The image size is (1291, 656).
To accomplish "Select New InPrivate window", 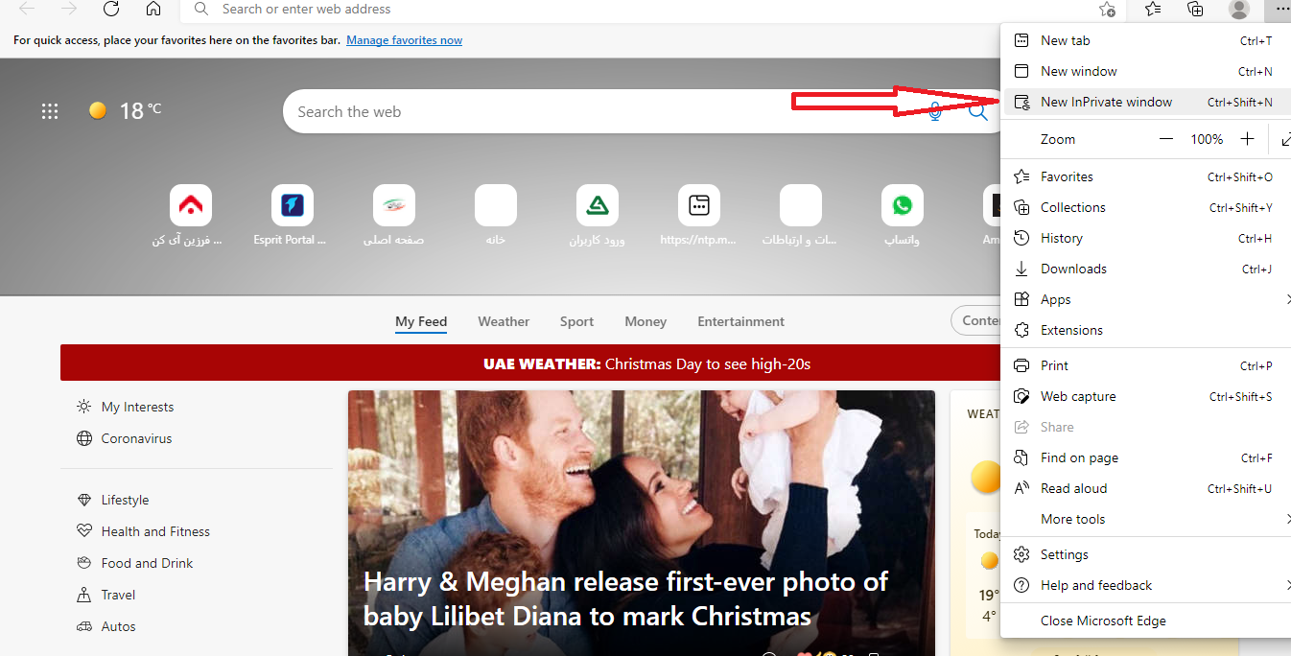I will 1106,102.
